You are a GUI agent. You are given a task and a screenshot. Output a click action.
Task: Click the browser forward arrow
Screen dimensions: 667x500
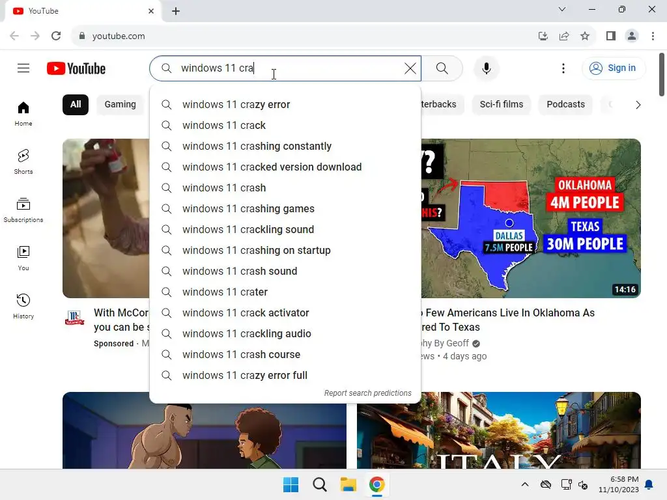pyautogui.click(x=35, y=36)
